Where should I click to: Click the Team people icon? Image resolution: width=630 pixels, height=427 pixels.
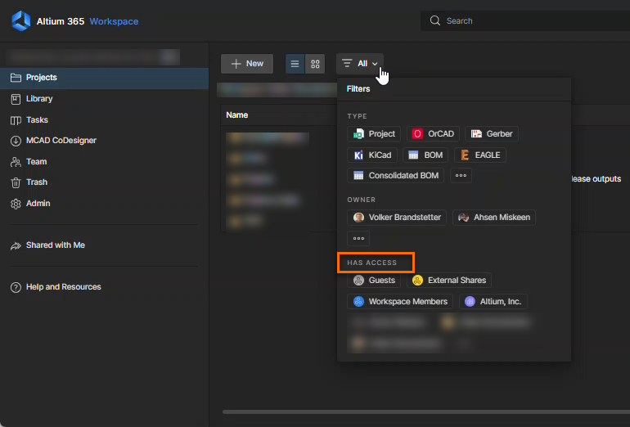(x=16, y=162)
